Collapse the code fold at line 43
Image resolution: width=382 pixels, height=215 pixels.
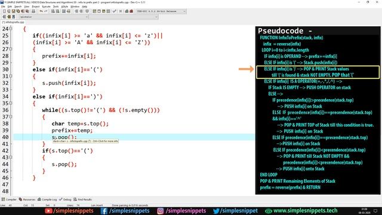(11, 158)
